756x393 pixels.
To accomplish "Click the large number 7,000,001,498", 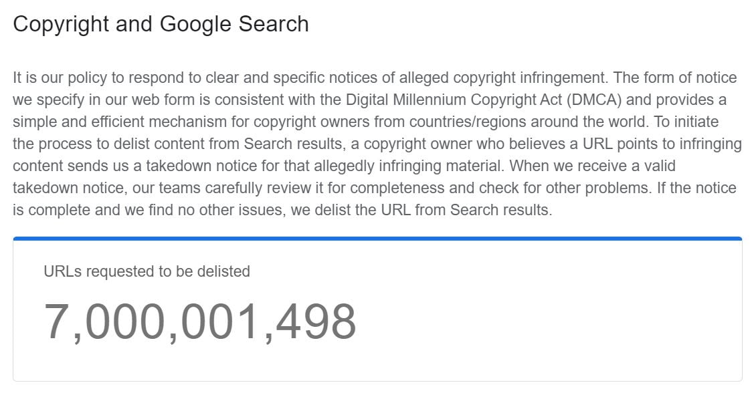I will tap(200, 321).
